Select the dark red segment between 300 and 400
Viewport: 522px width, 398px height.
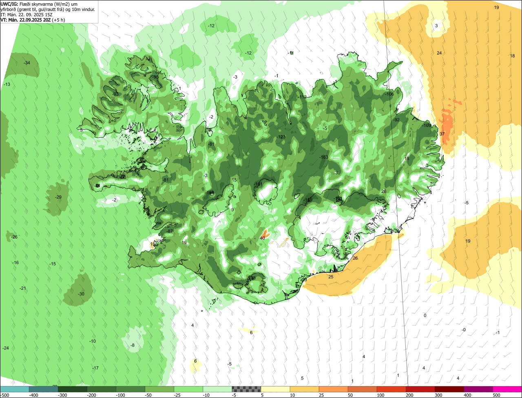[x=449, y=389]
